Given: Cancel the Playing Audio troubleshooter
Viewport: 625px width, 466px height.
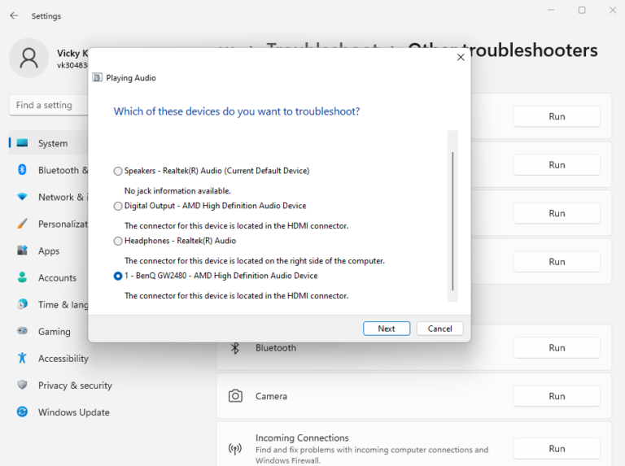Looking at the screenshot, I should pos(439,329).
